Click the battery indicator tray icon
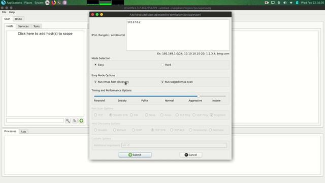The width and height of the screenshot is (325, 183). pyautogui.click(x=297, y=3)
